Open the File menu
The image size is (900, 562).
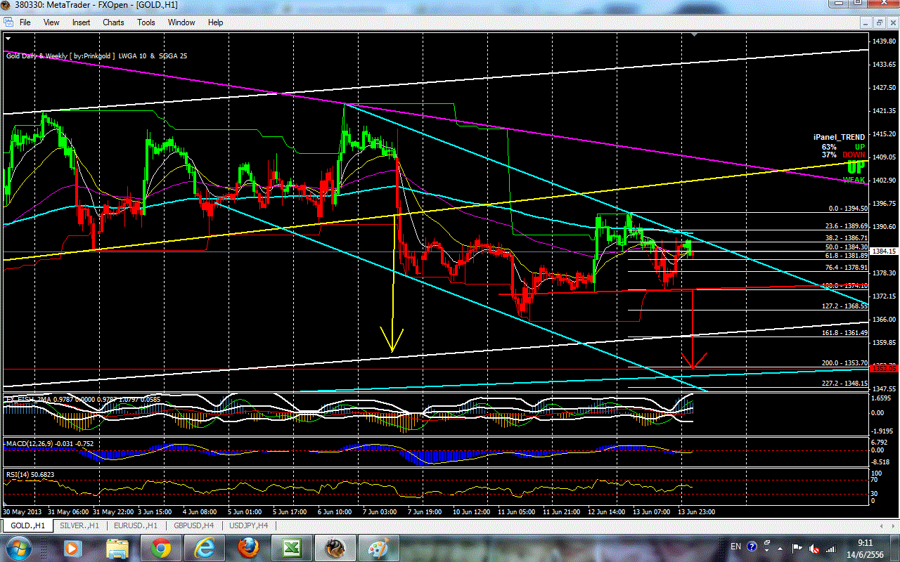tap(25, 22)
